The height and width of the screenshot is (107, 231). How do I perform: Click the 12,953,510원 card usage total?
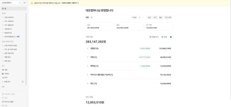(x=95, y=103)
